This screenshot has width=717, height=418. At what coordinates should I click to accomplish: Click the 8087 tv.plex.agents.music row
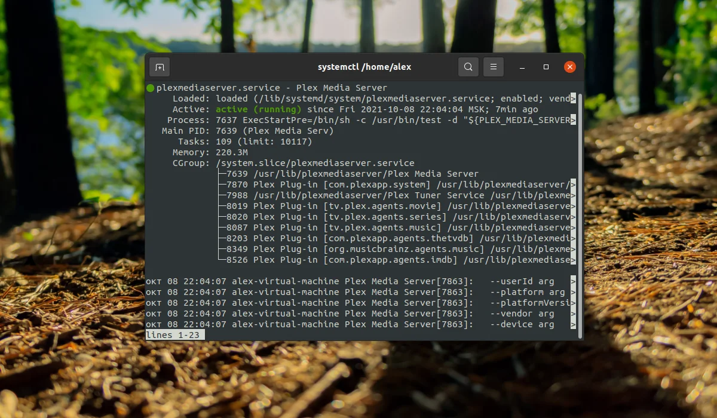[397, 228]
